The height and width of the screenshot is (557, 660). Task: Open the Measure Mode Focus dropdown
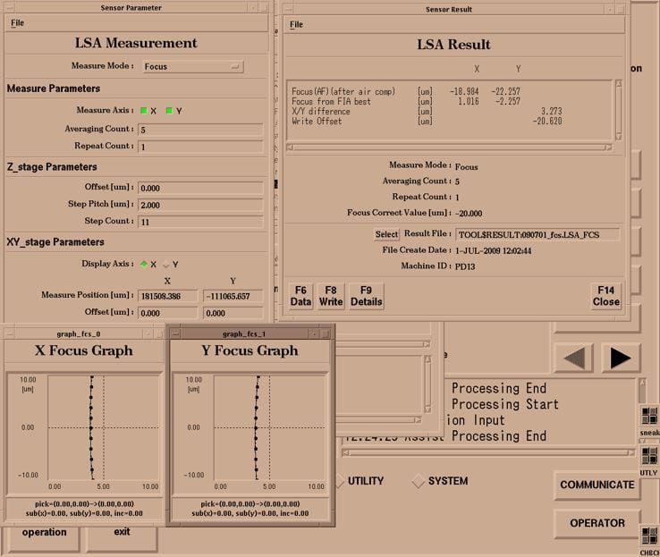(193, 66)
